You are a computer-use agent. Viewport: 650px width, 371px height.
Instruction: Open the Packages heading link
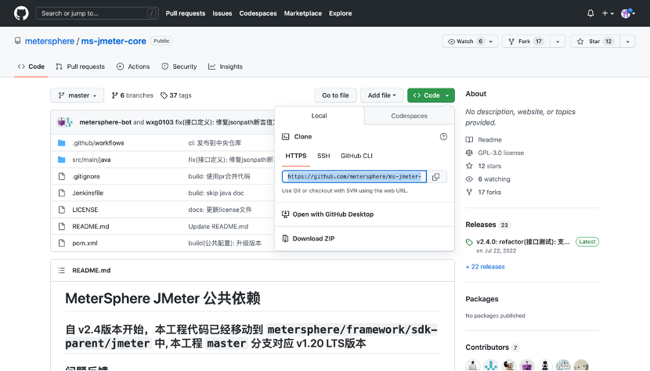point(482,299)
